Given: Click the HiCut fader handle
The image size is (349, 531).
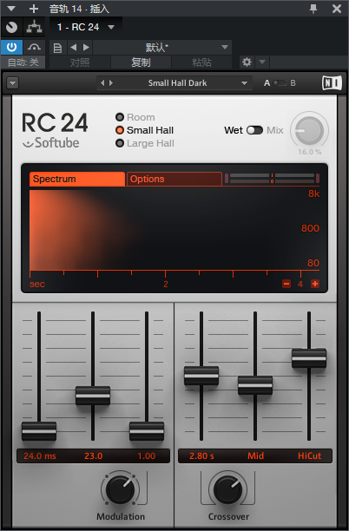Looking at the screenshot, I should (309, 358).
